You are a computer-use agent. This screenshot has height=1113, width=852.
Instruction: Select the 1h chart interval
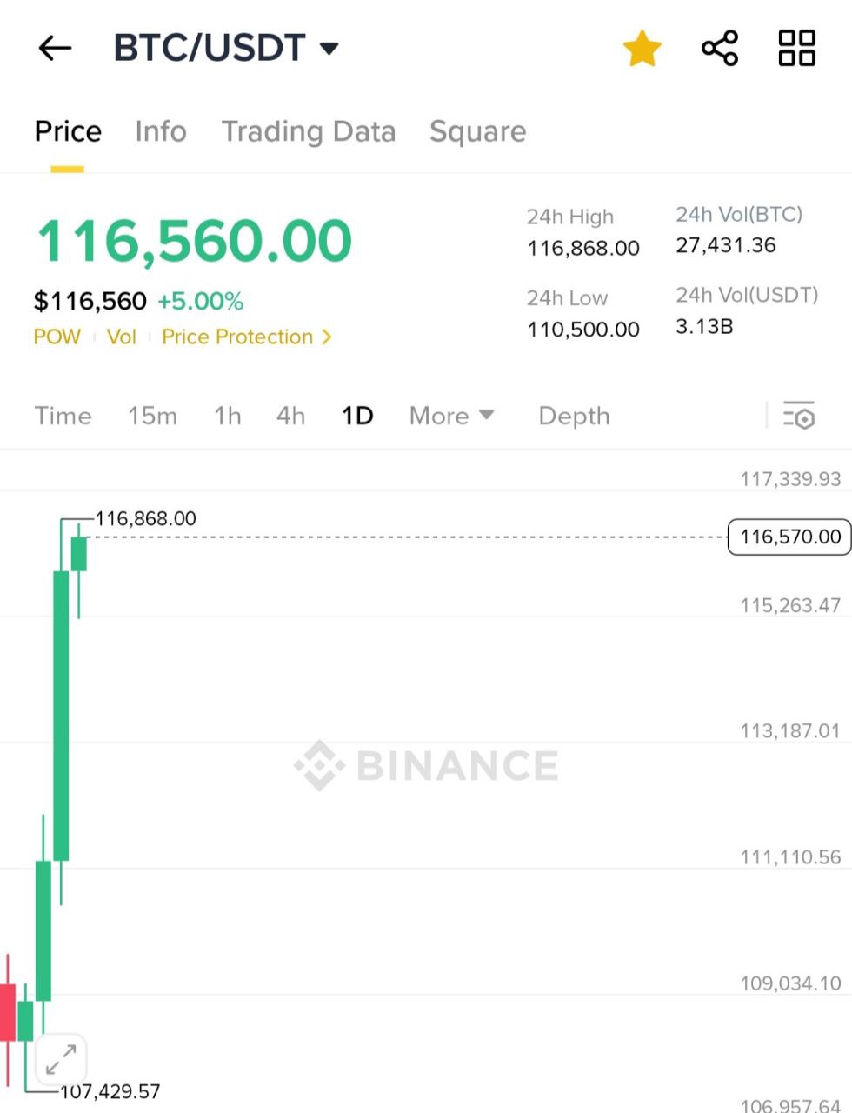(x=228, y=416)
